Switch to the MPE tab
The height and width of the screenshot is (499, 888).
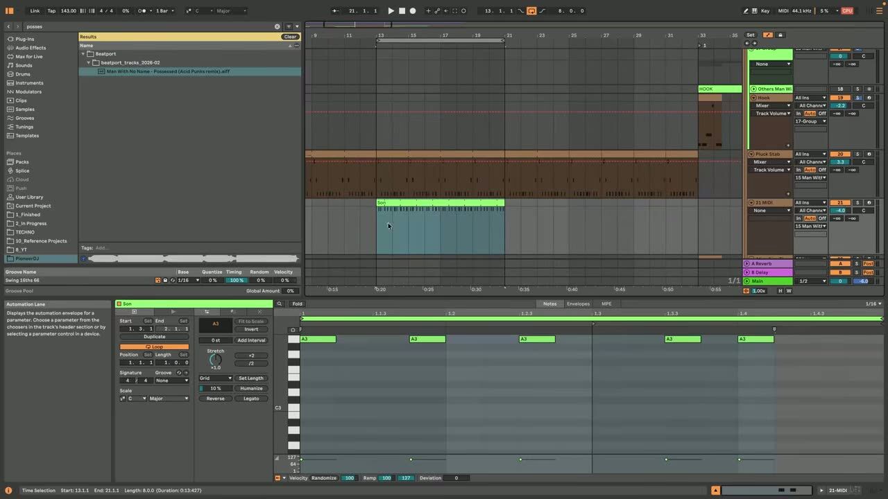606,304
